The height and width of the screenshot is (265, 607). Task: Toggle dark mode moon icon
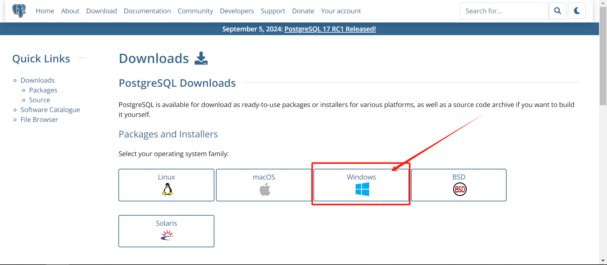(577, 11)
